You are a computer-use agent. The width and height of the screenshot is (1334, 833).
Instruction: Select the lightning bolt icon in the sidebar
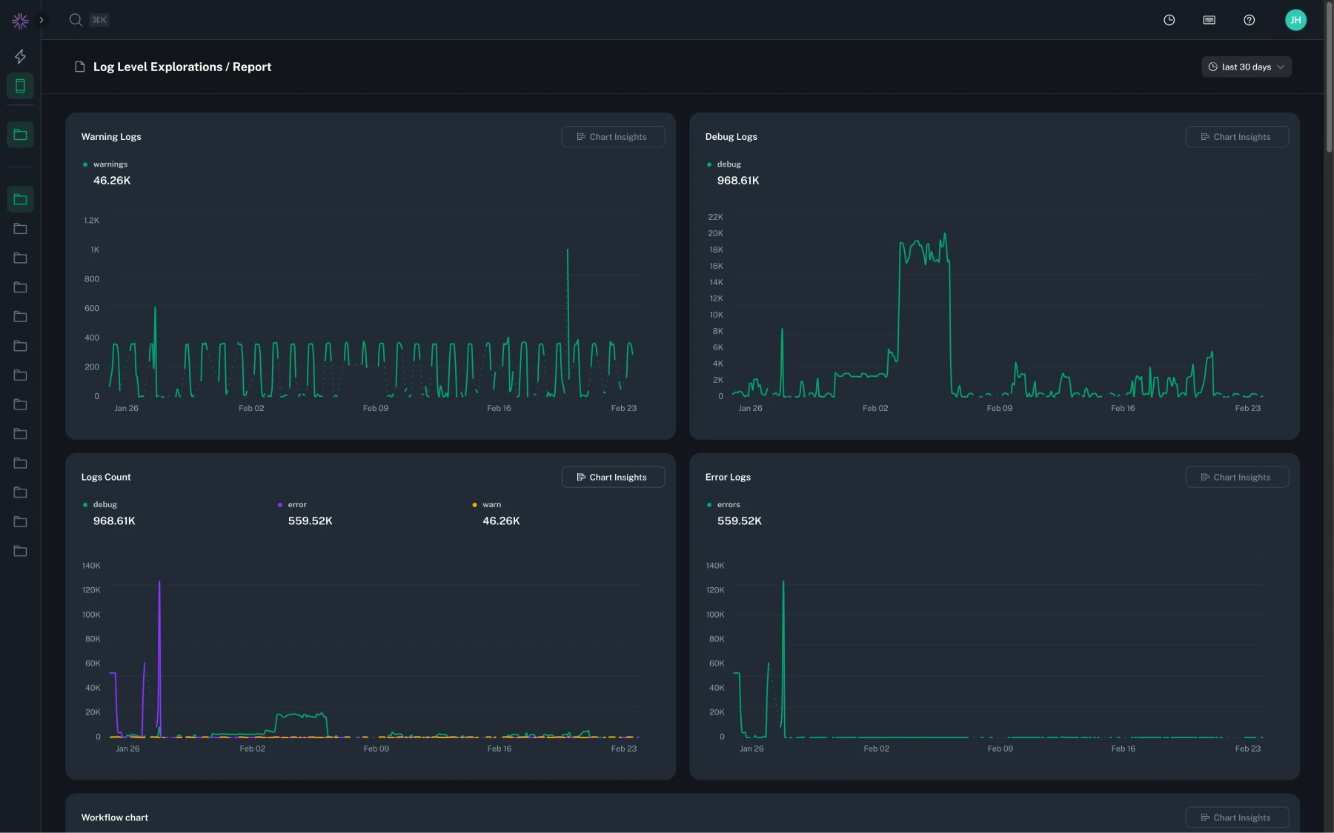(x=20, y=56)
